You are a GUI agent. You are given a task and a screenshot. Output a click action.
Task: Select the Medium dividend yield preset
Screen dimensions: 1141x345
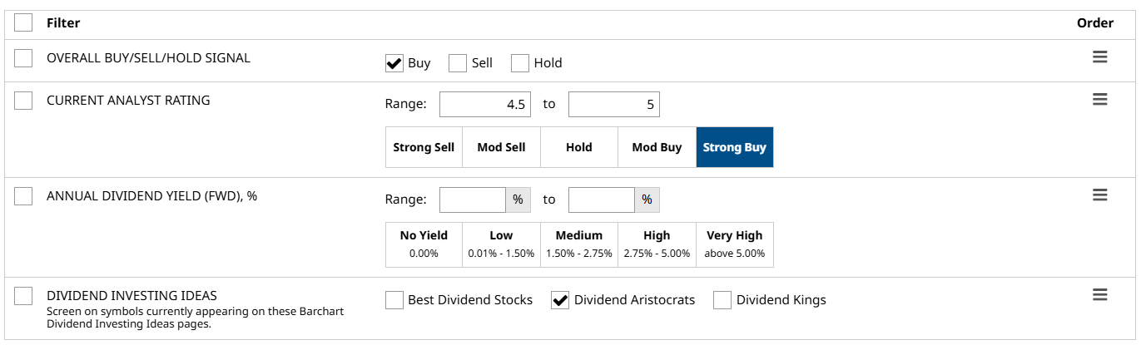578,244
